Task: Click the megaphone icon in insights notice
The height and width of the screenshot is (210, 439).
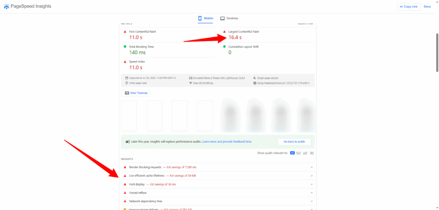Action: [x=127, y=142]
